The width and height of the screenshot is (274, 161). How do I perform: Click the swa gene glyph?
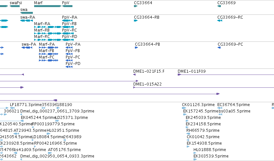click(26, 13)
